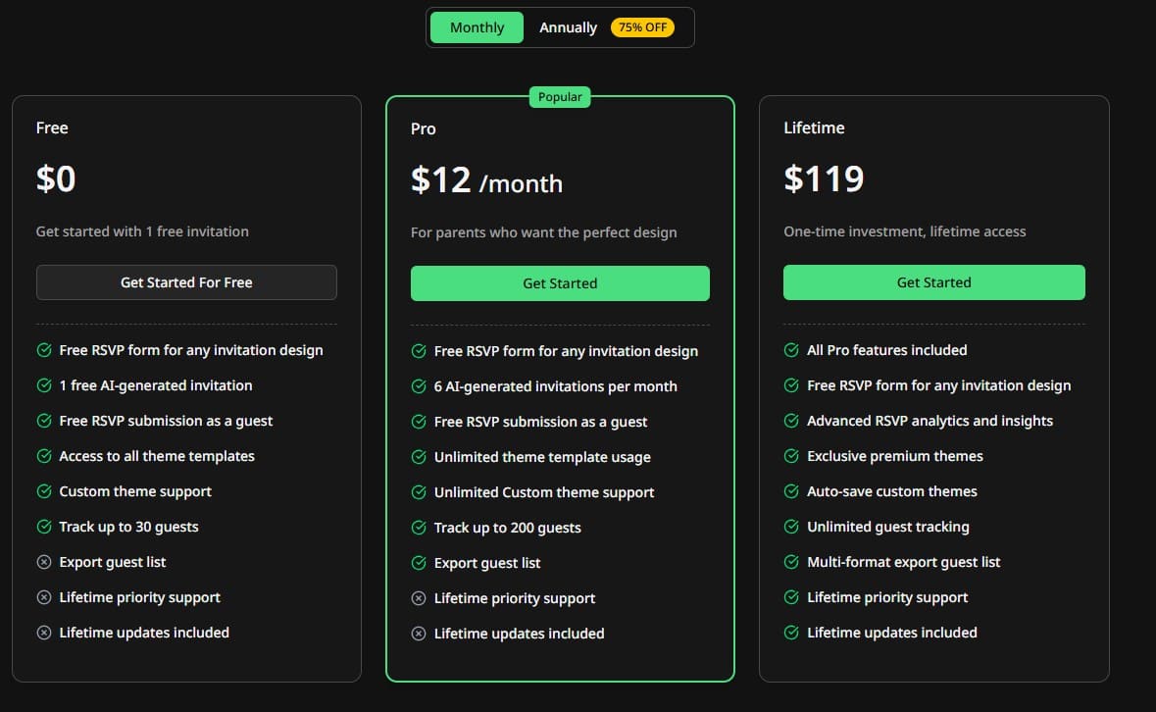Viewport: 1156px width, 712px height.
Task: Switch billing to Monthly
Action: (477, 27)
